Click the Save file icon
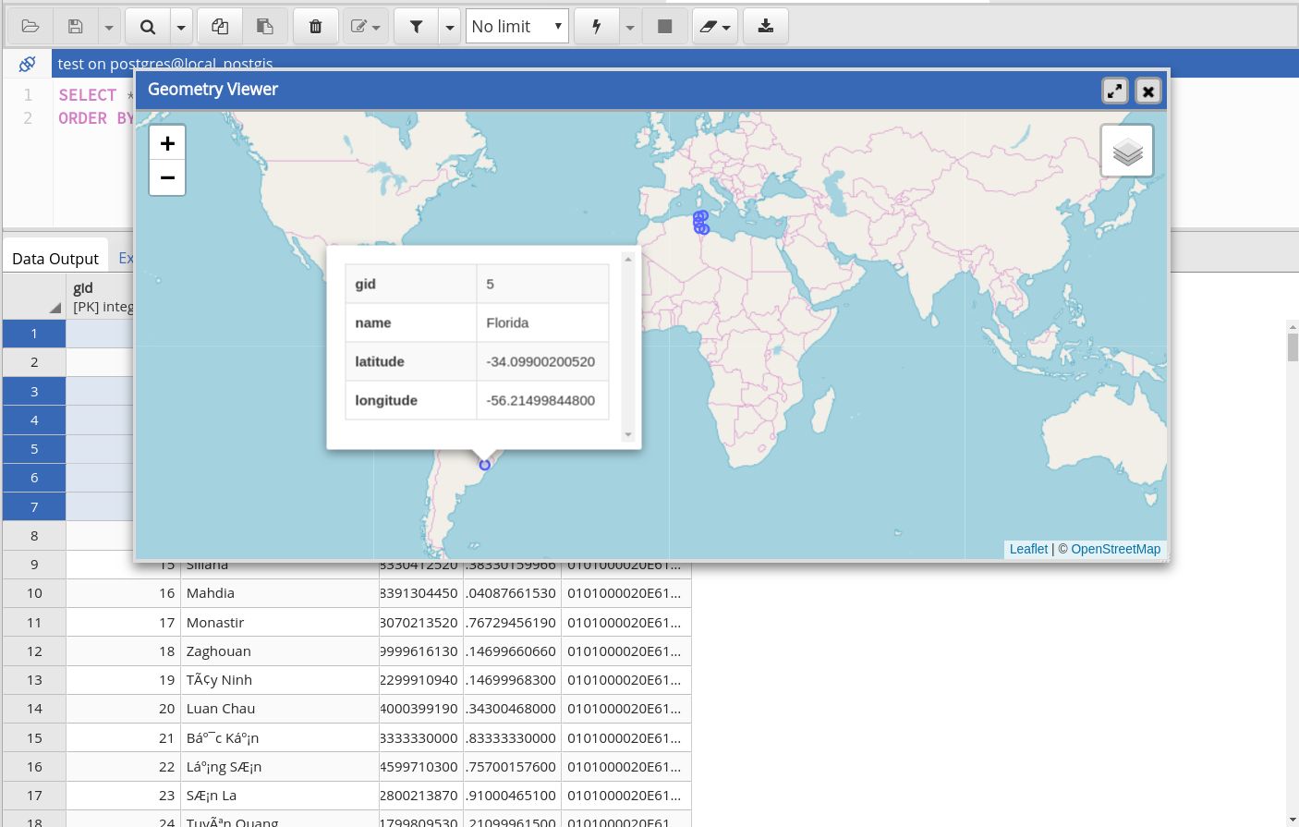This screenshot has width=1299, height=827. tap(76, 27)
